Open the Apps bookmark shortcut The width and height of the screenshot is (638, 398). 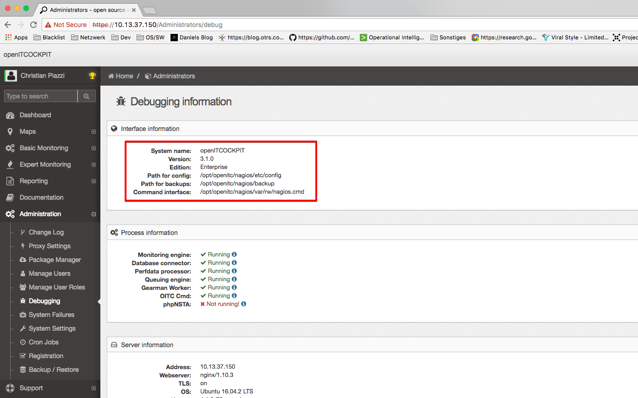[x=16, y=38]
